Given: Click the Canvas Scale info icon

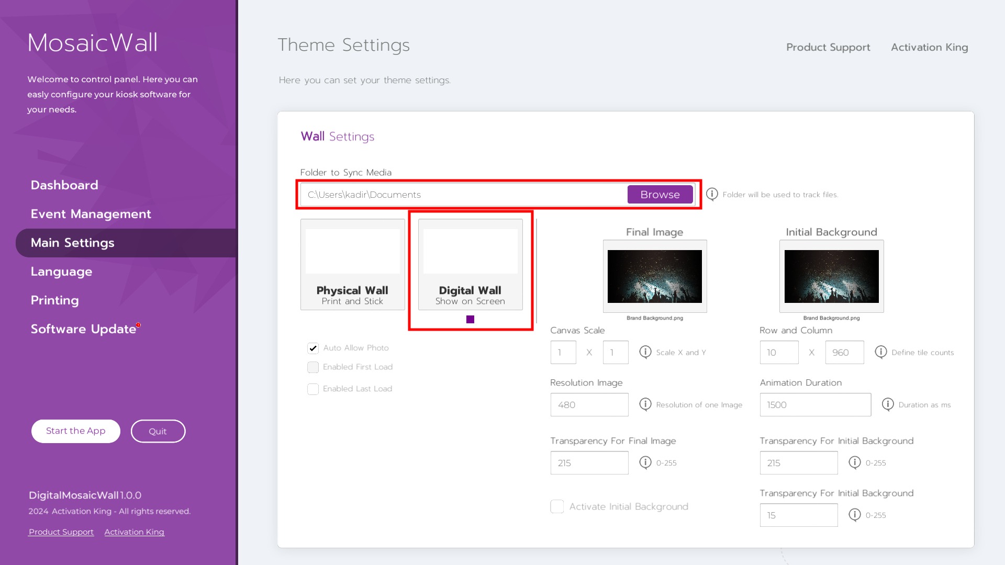Looking at the screenshot, I should 645,352.
